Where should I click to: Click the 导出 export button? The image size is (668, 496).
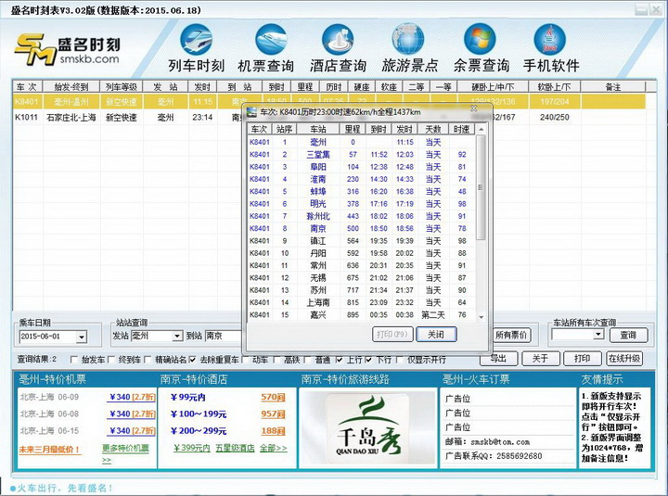498,359
